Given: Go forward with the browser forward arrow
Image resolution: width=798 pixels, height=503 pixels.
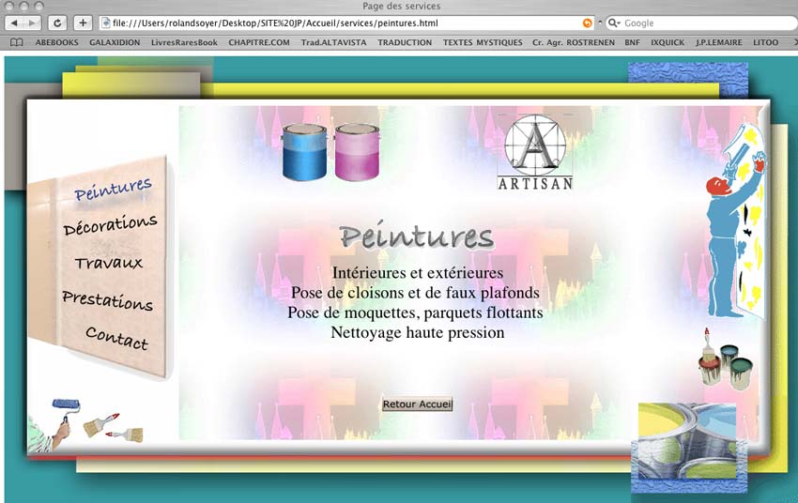Looking at the screenshot, I should tap(32, 23).
